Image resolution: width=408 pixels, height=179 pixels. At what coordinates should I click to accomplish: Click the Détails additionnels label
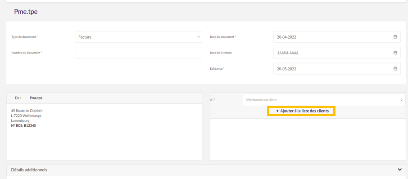[29, 170]
